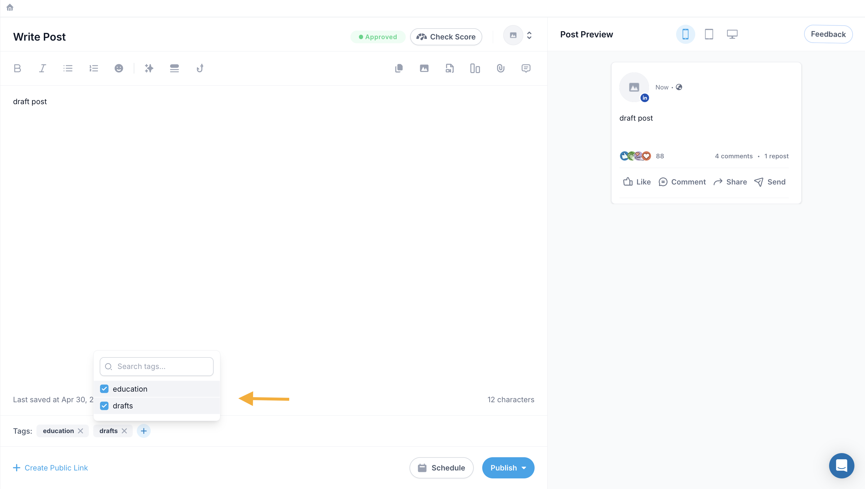The height and width of the screenshot is (489, 865).
Task: Toggle italic formatting
Action: coord(42,68)
